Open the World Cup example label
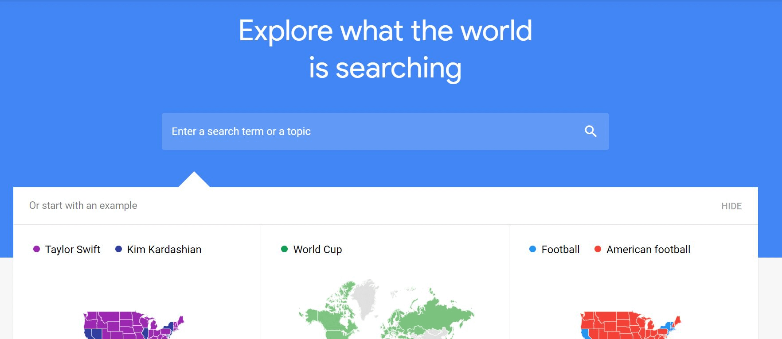The image size is (782, 339). 317,250
